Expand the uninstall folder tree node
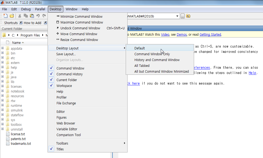Screen dimensions: 263x158 pos(3,129)
